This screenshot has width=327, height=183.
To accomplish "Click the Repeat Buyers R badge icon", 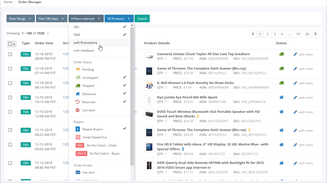I will tap(77, 129).
